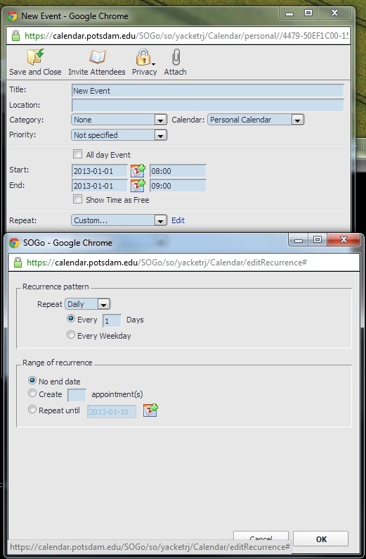This screenshot has height=559, width=366.
Task: Maximize the New Event window
Action: tap(308, 13)
